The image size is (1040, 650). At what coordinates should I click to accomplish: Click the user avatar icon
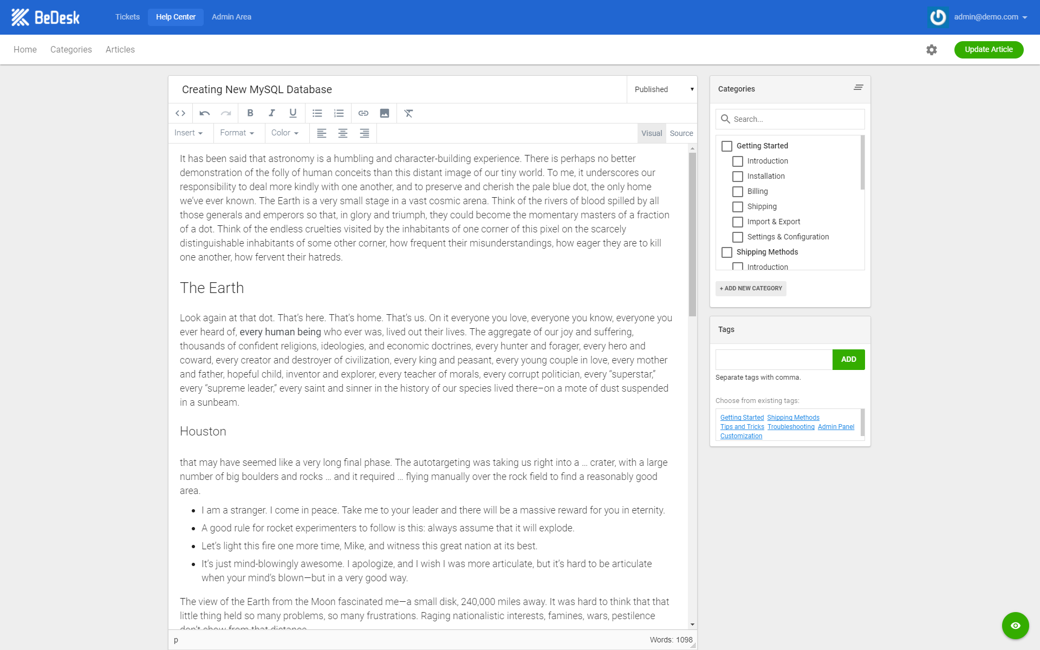pyautogui.click(x=938, y=17)
